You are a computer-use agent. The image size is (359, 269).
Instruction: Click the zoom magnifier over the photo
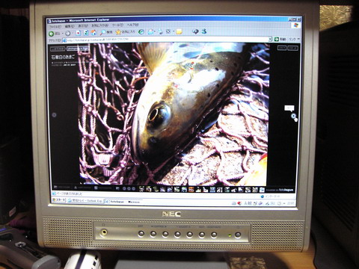click(294, 117)
